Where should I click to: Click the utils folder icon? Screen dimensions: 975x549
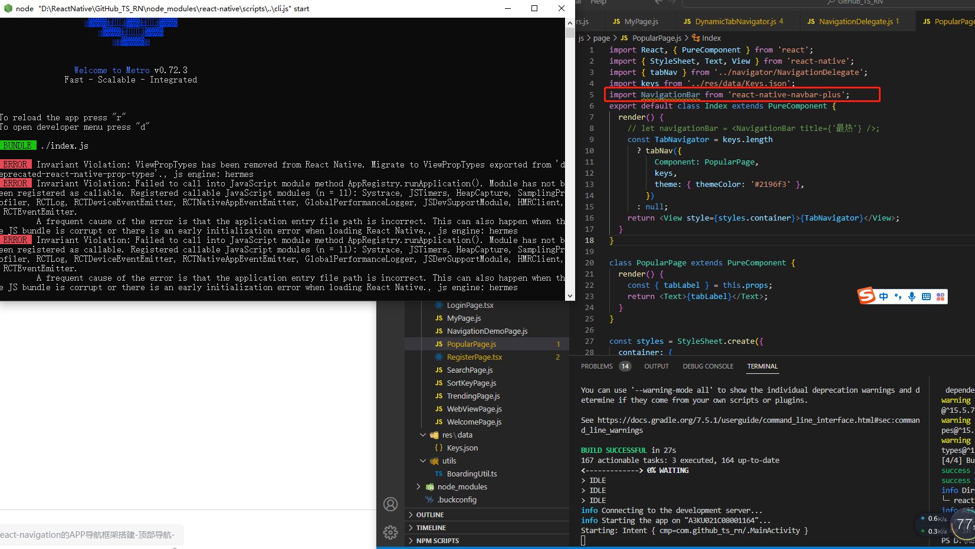coord(435,461)
